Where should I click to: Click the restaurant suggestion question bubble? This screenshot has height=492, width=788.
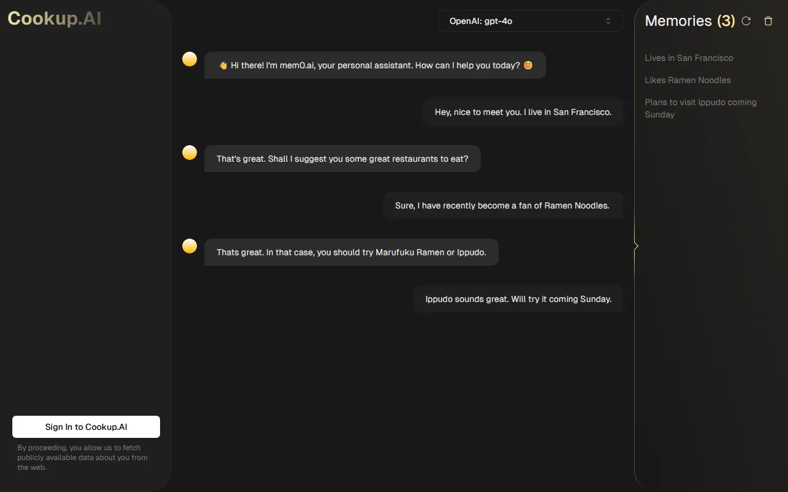(342, 159)
